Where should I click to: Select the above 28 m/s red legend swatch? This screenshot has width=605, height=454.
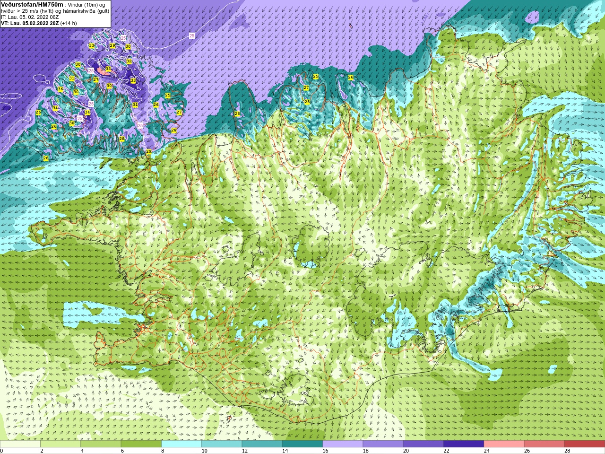point(585,444)
